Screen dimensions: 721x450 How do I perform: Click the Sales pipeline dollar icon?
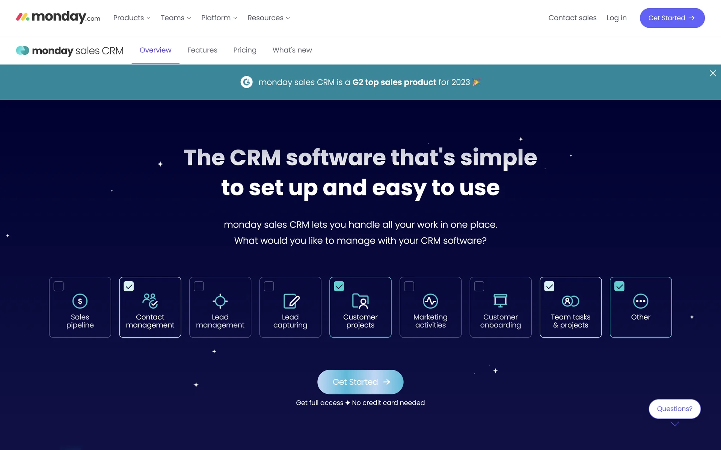click(x=80, y=301)
